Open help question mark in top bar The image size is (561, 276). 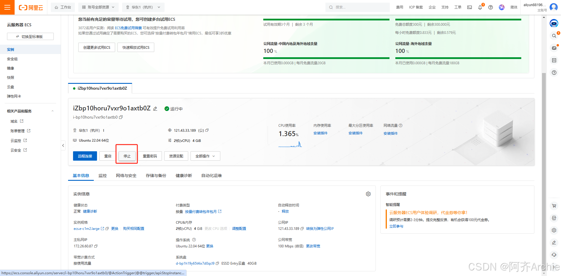pos(491,7)
